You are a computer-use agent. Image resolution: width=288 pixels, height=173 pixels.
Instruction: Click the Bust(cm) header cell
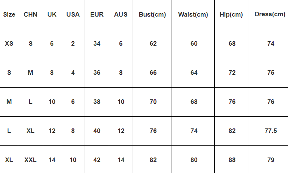[x=152, y=14]
